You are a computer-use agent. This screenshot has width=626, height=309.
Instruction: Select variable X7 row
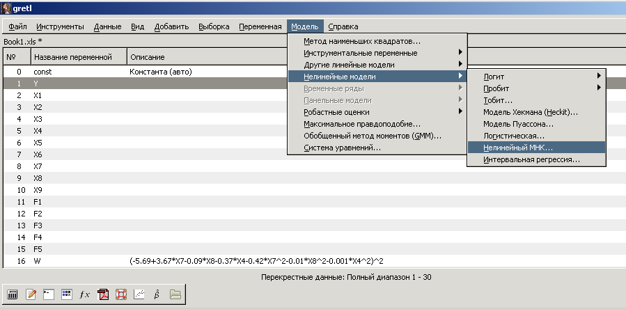314,166
